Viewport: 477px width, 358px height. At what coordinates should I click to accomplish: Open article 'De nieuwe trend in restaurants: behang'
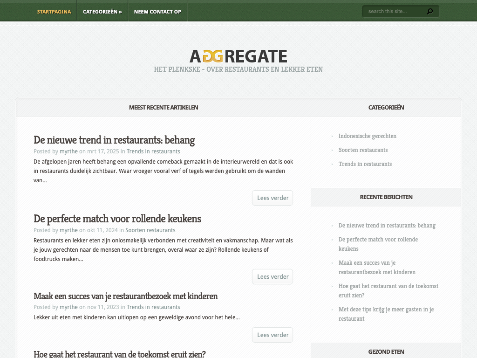pyautogui.click(x=114, y=140)
